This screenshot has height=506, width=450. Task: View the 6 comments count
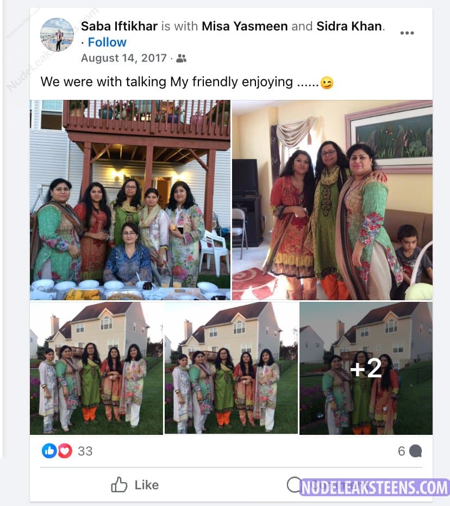[x=401, y=451]
